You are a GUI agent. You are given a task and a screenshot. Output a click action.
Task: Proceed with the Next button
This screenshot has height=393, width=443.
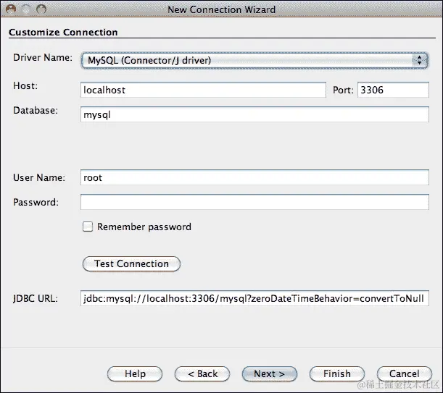pyautogui.click(x=270, y=373)
